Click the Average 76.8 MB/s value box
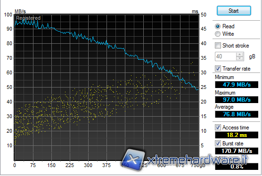The image size is (262, 176). point(237,114)
